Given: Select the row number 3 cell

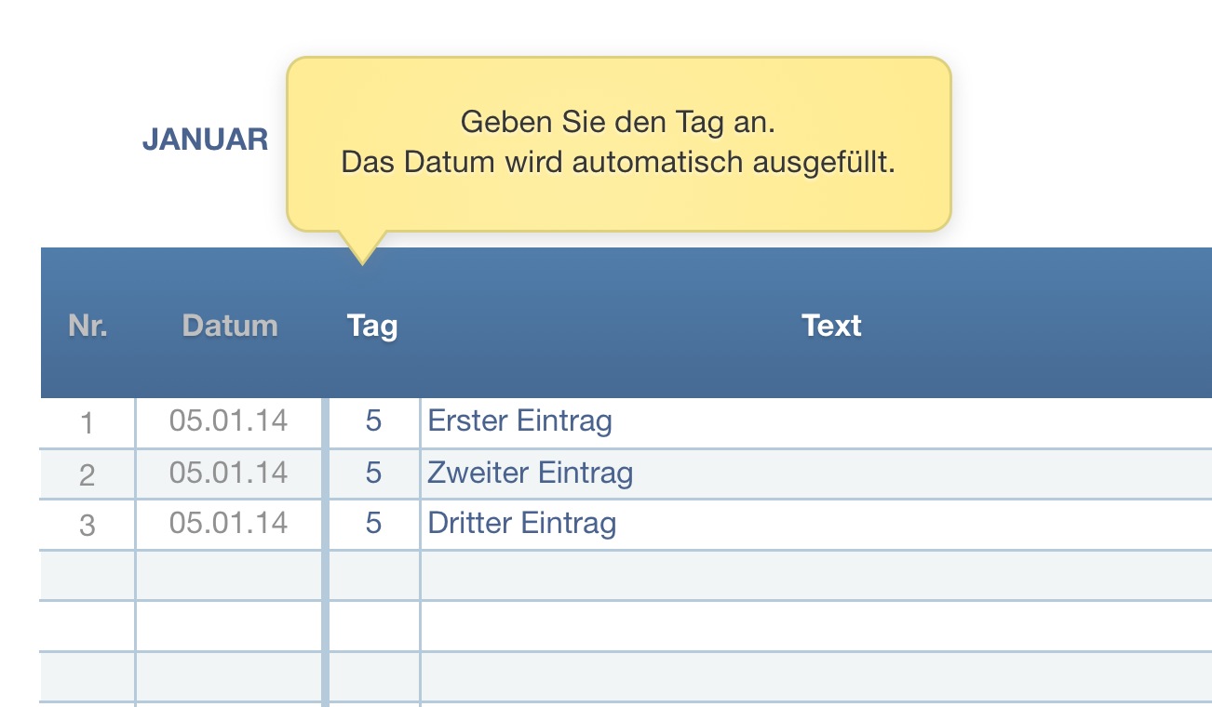Looking at the screenshot, I should pos(88,526).
